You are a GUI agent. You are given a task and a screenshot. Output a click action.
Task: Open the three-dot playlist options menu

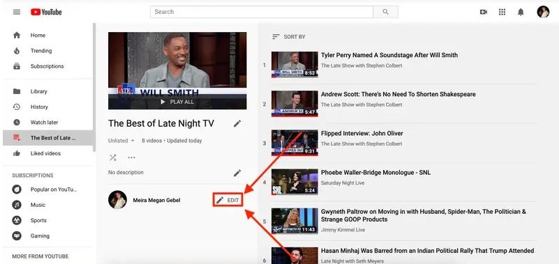[131, 157]
